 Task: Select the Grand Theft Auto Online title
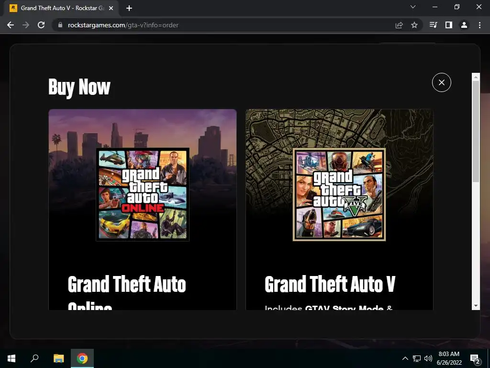click(127, 293)
